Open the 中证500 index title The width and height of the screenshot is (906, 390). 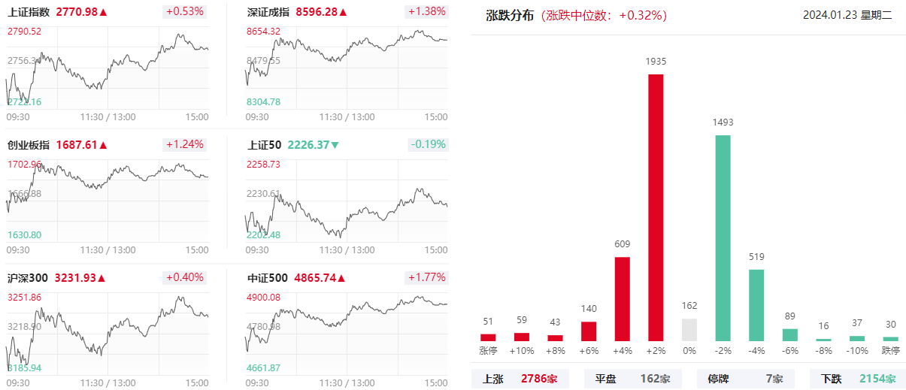coord(268,278)
